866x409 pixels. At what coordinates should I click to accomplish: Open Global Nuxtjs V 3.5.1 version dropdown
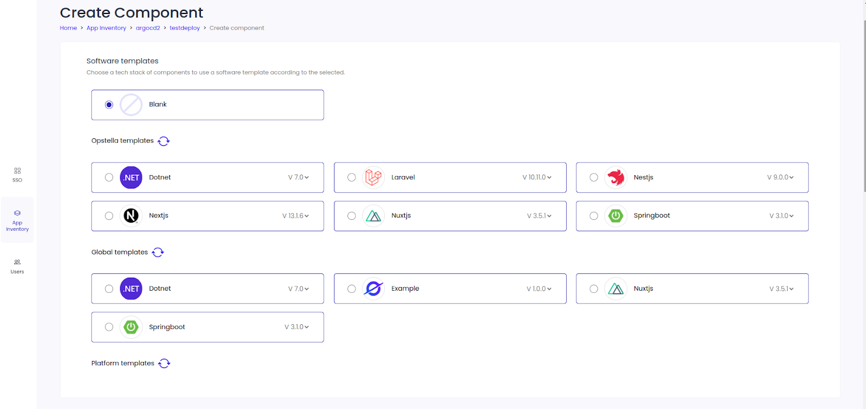pyautogui.click(x=782, y=289)
